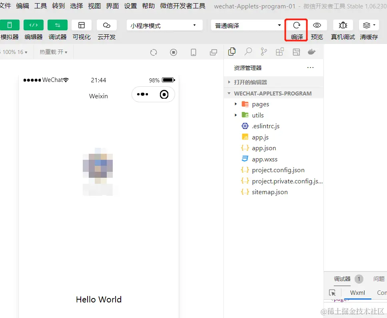
Task: Open the 小程序模式 mode dropdown
Action: coord(164,26)
